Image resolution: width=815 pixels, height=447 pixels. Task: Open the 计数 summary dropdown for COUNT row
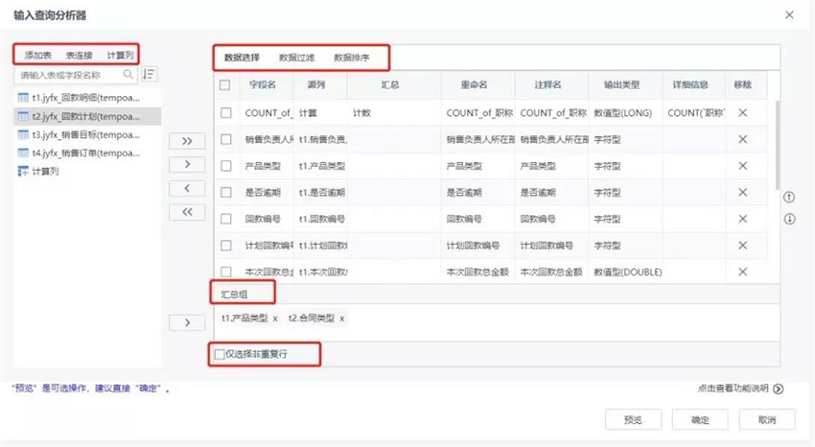tap(393, 113)
